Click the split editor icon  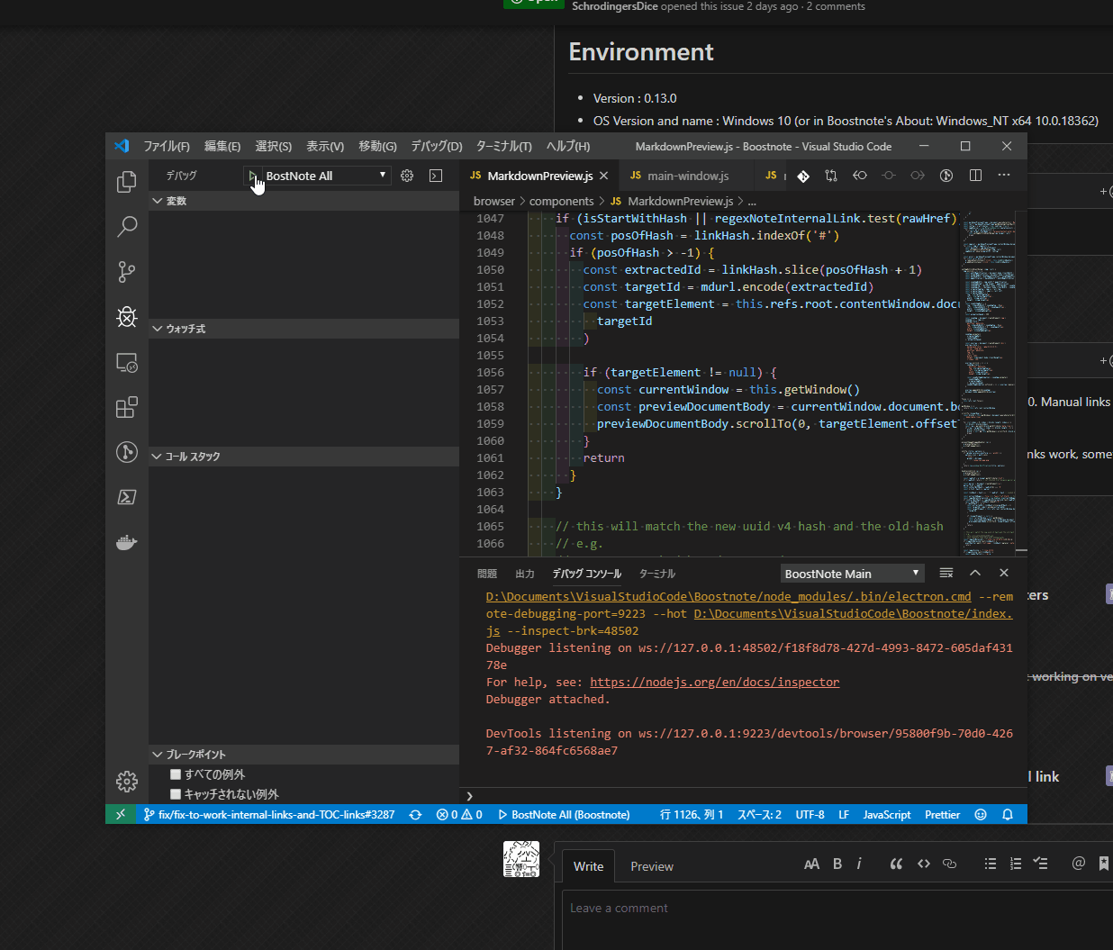coord(975,176)
